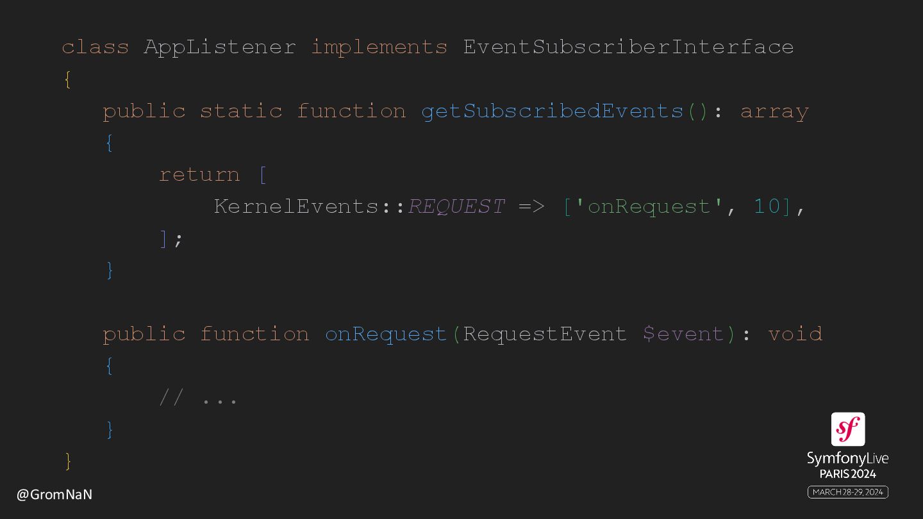Click the KernelEvents class reference
The image size is (923, 519).
point(297,206)
